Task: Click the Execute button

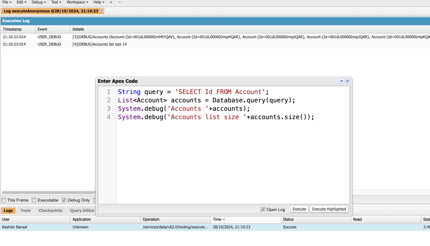Action: pyautogui.click(x=299, y=209)
